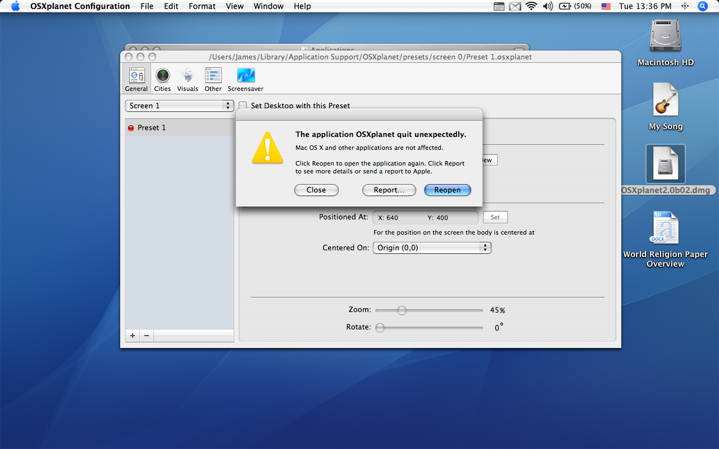Viewport: 719px width, 449px height.
Task: Click the 0° rotate value
Action: point(499,327)
